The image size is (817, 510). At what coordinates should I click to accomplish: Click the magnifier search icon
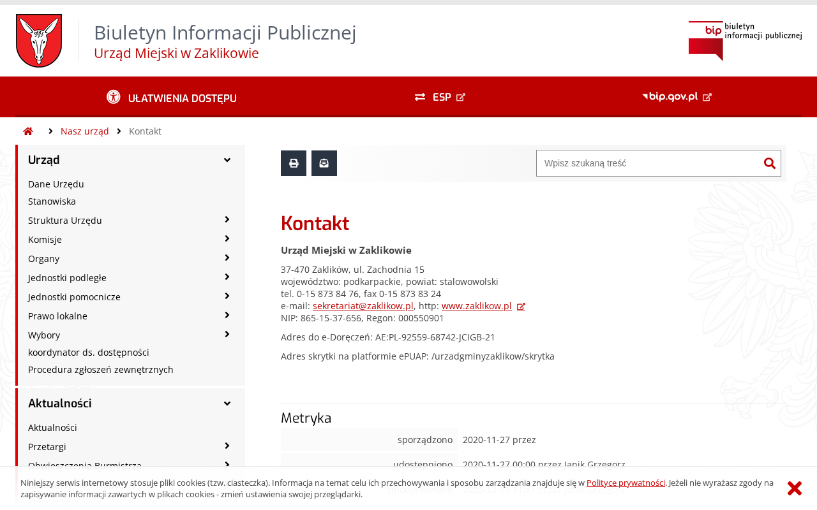click(x=770, y=163)
